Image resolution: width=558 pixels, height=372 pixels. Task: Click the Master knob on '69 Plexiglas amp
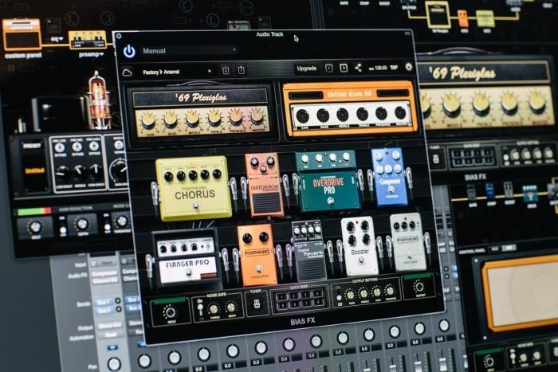pyautogui.click(x=257, y=116)
